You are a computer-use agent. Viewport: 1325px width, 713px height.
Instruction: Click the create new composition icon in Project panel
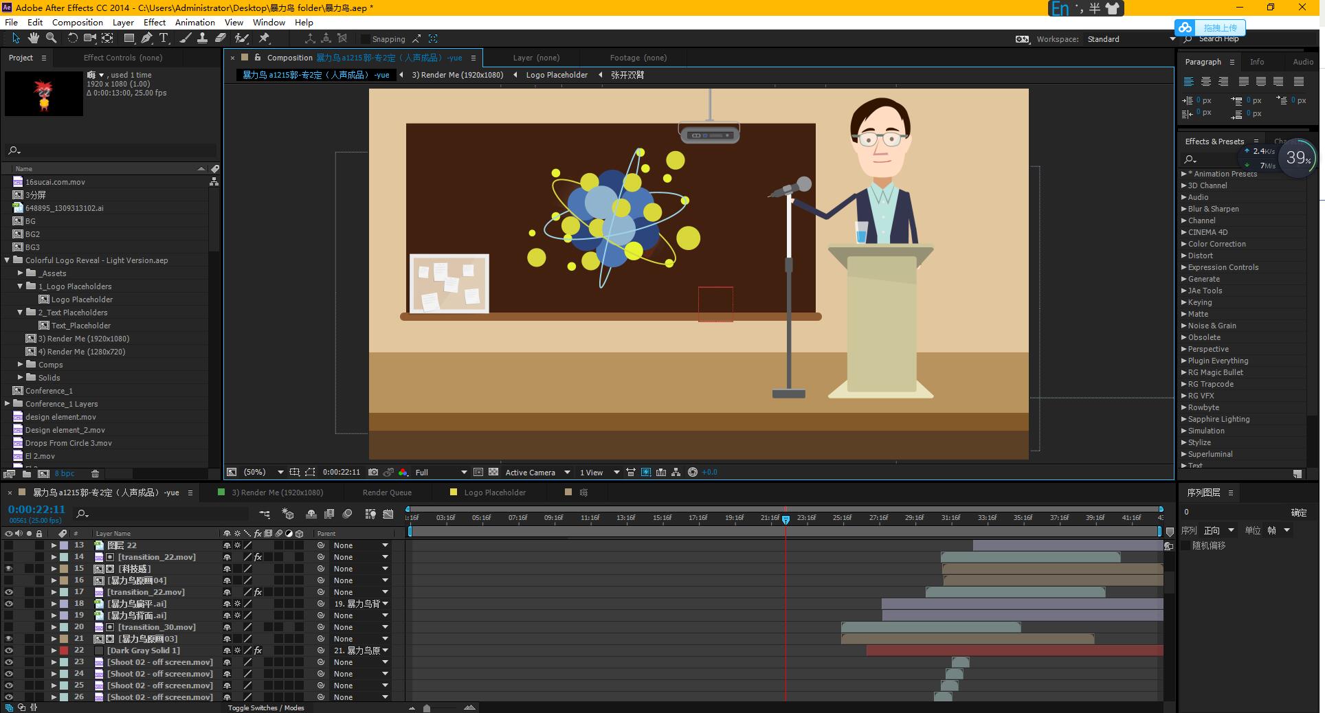(43, 473)
